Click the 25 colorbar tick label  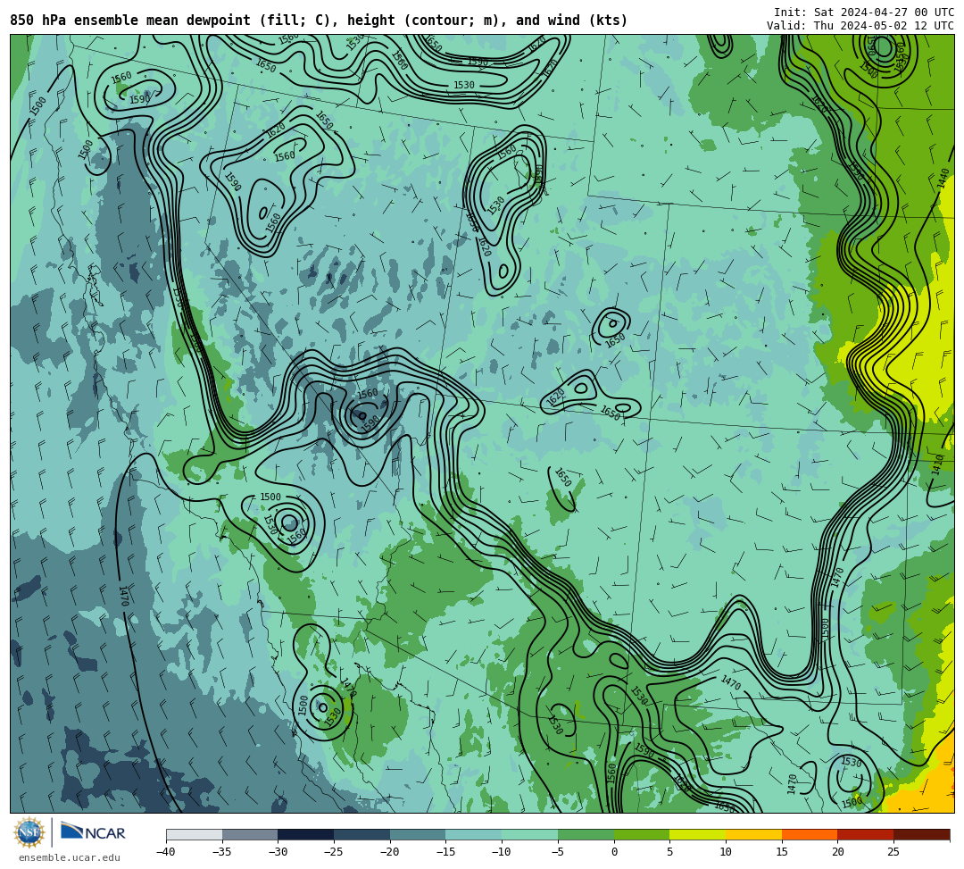pyautogui.click(x=893, y=852)
